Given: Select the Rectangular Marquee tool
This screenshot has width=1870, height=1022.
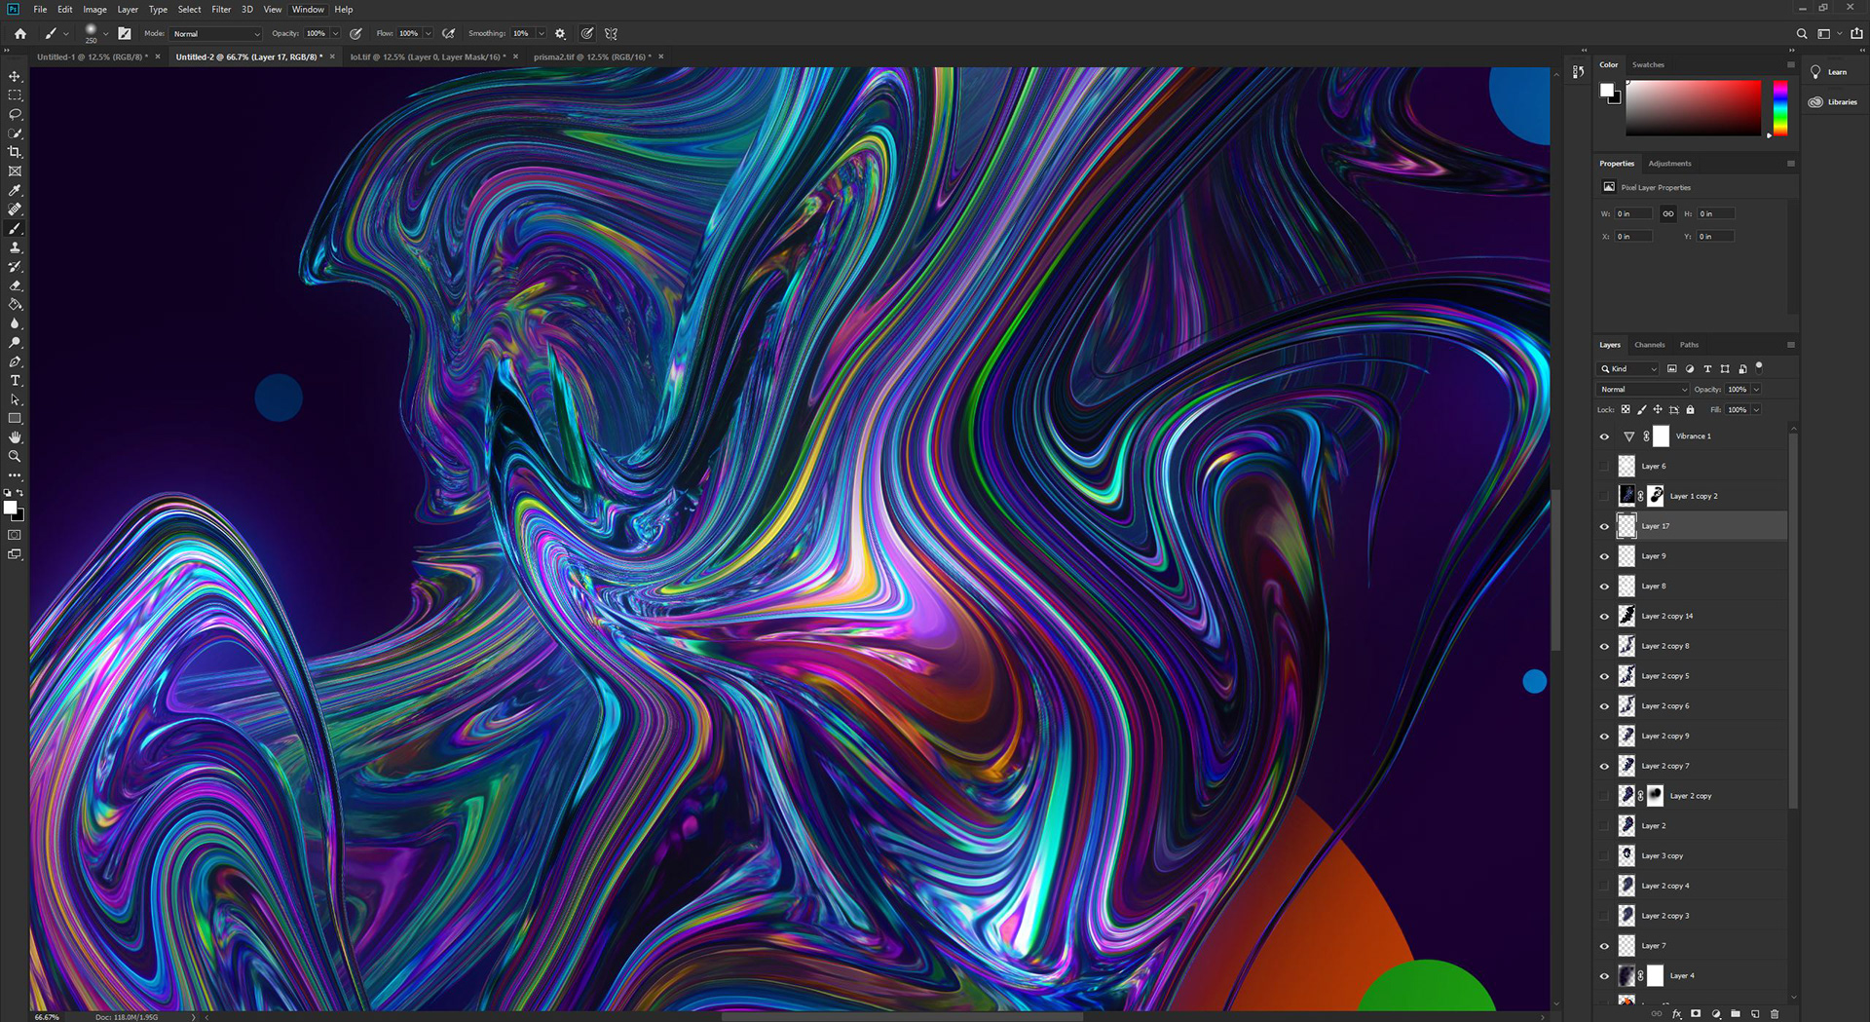Looking at the screenshot, I should [x=15, y=95].
